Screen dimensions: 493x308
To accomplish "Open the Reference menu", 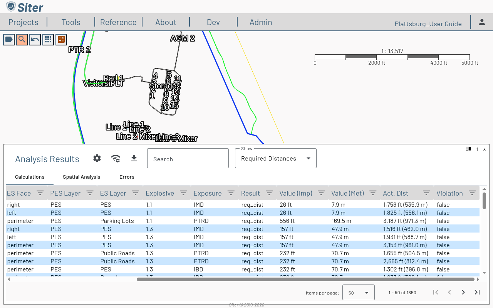I will tap(118, 22).
